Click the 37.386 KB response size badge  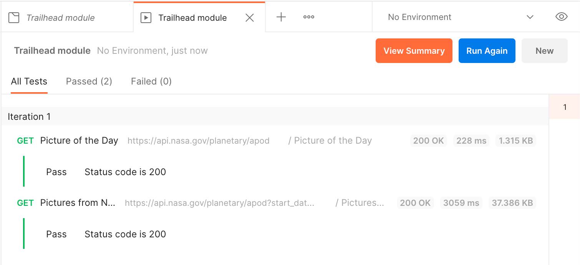point(512,203)
